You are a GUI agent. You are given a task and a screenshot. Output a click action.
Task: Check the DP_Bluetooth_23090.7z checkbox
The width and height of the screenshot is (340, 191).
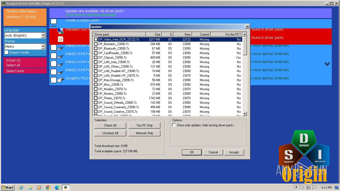click(96, 49)
